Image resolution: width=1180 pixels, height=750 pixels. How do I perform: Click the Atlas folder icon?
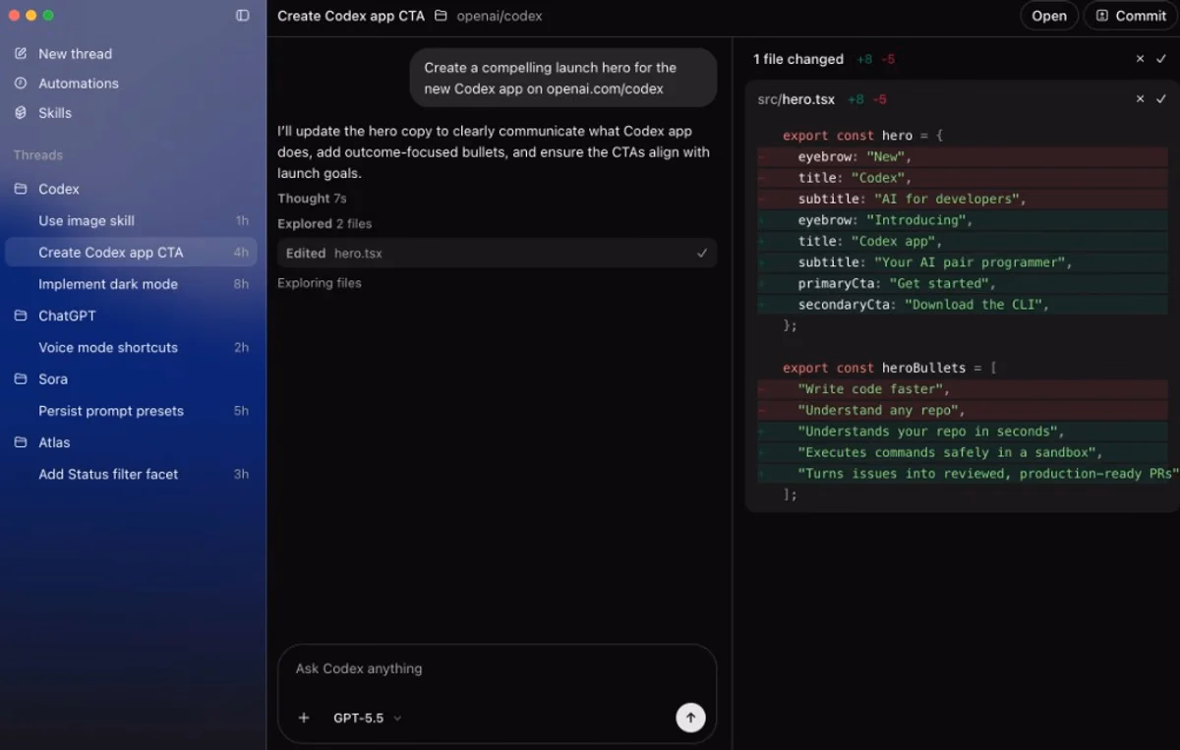(21, 442)
